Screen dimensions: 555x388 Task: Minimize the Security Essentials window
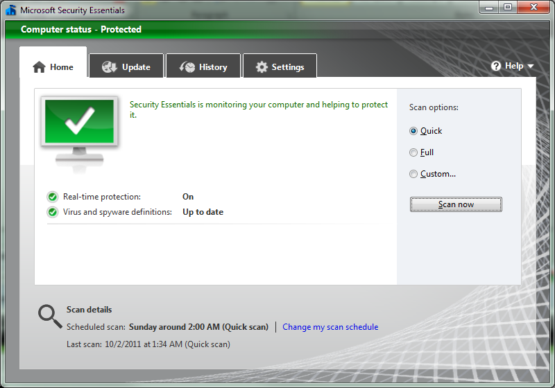coord(489,8)
